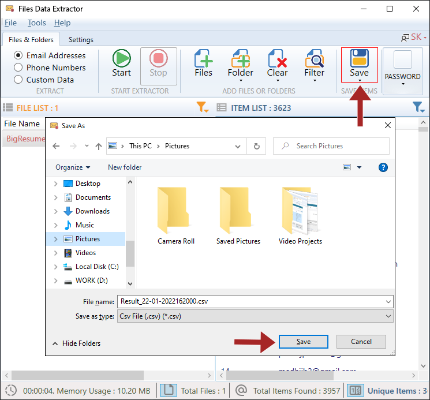Click the blue item list filter icon
The image size is (430, 400).
(x=418, y=107)
